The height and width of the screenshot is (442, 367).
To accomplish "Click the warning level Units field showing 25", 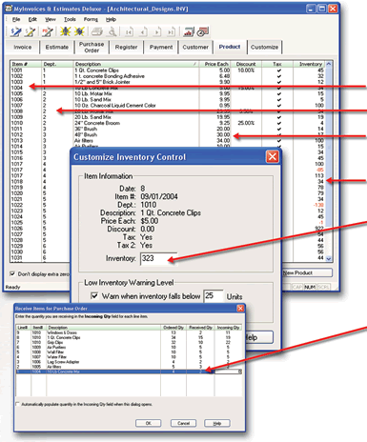I will coord(214,296).
